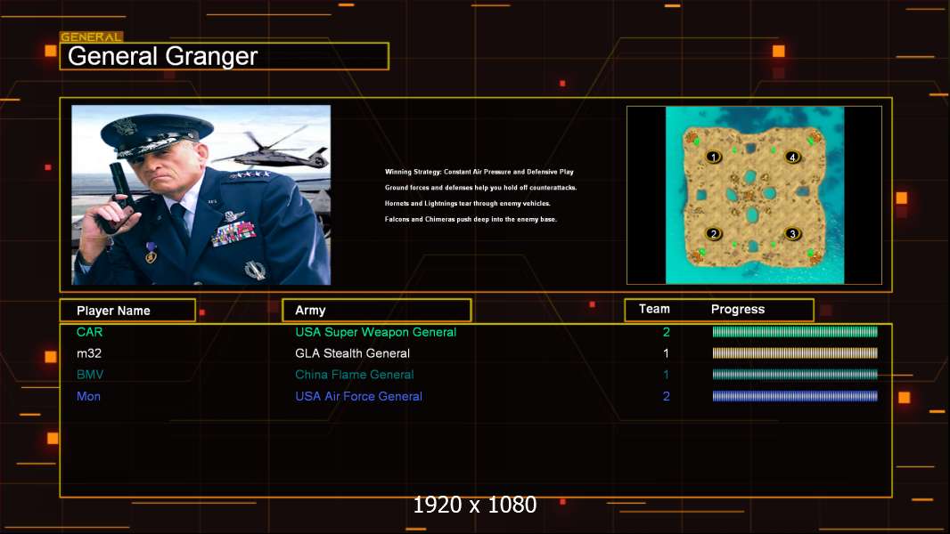This screenshot has width=950, height=534.
Task: Click team number for m32
Action: click(x=667, y=353)
